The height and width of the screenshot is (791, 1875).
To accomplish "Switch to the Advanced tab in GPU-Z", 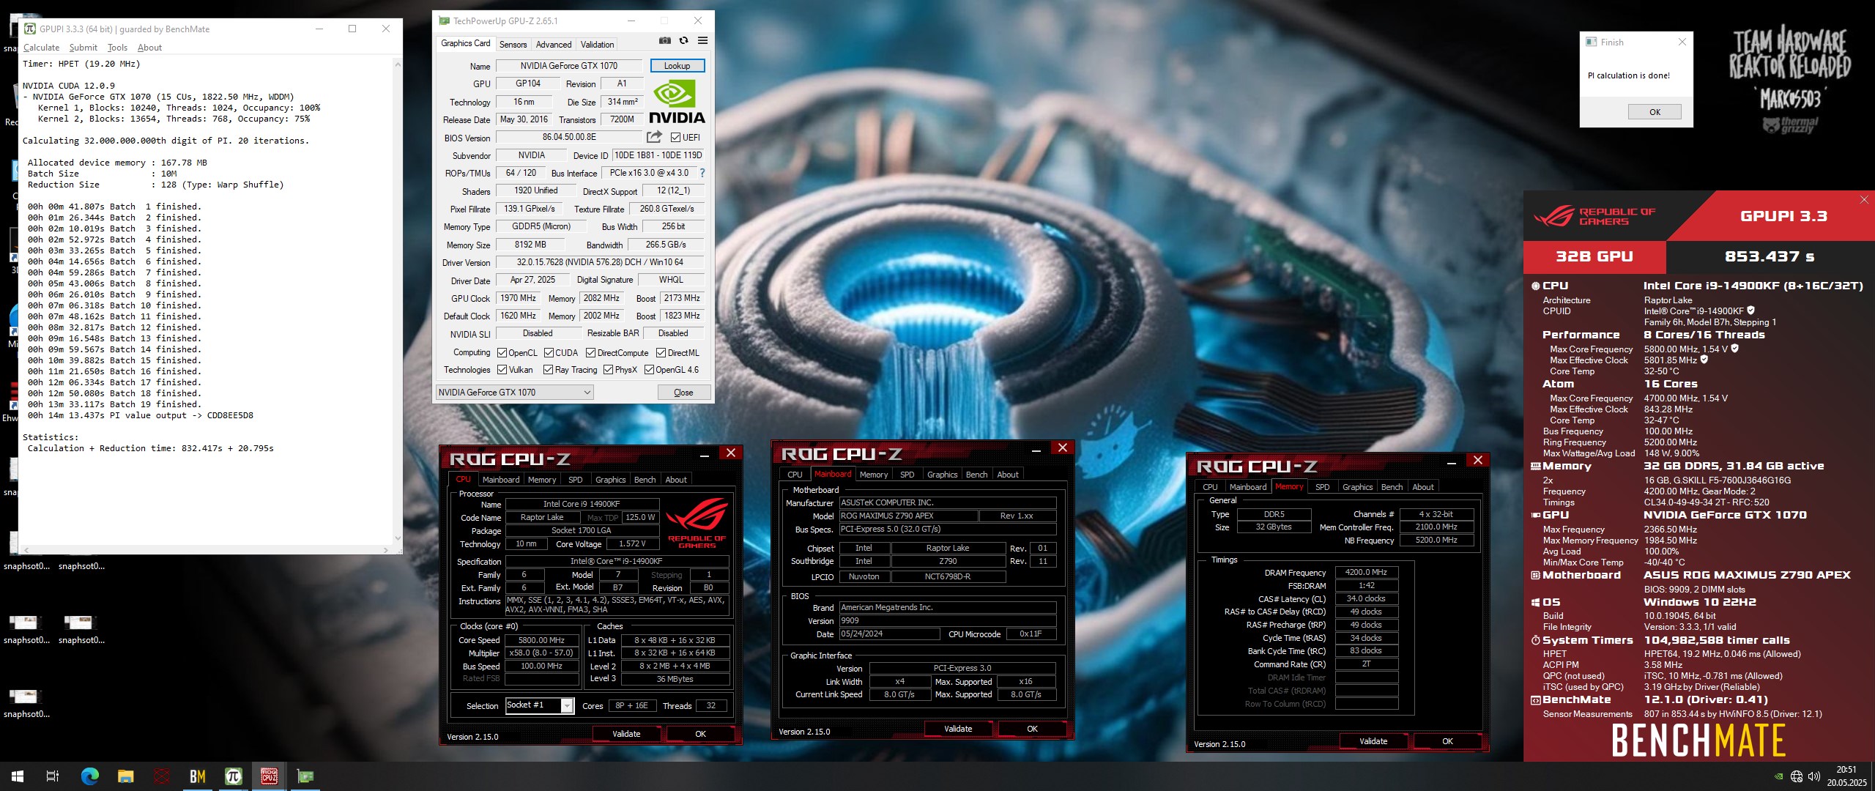I will (x=554, y=45).
